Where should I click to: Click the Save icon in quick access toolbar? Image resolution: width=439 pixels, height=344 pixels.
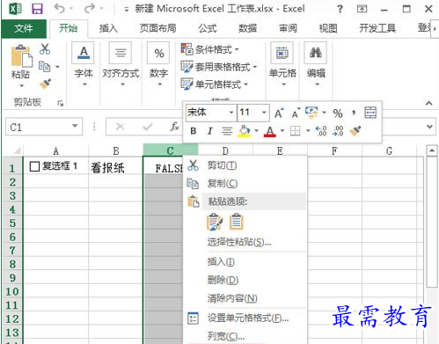coord(37,9)
